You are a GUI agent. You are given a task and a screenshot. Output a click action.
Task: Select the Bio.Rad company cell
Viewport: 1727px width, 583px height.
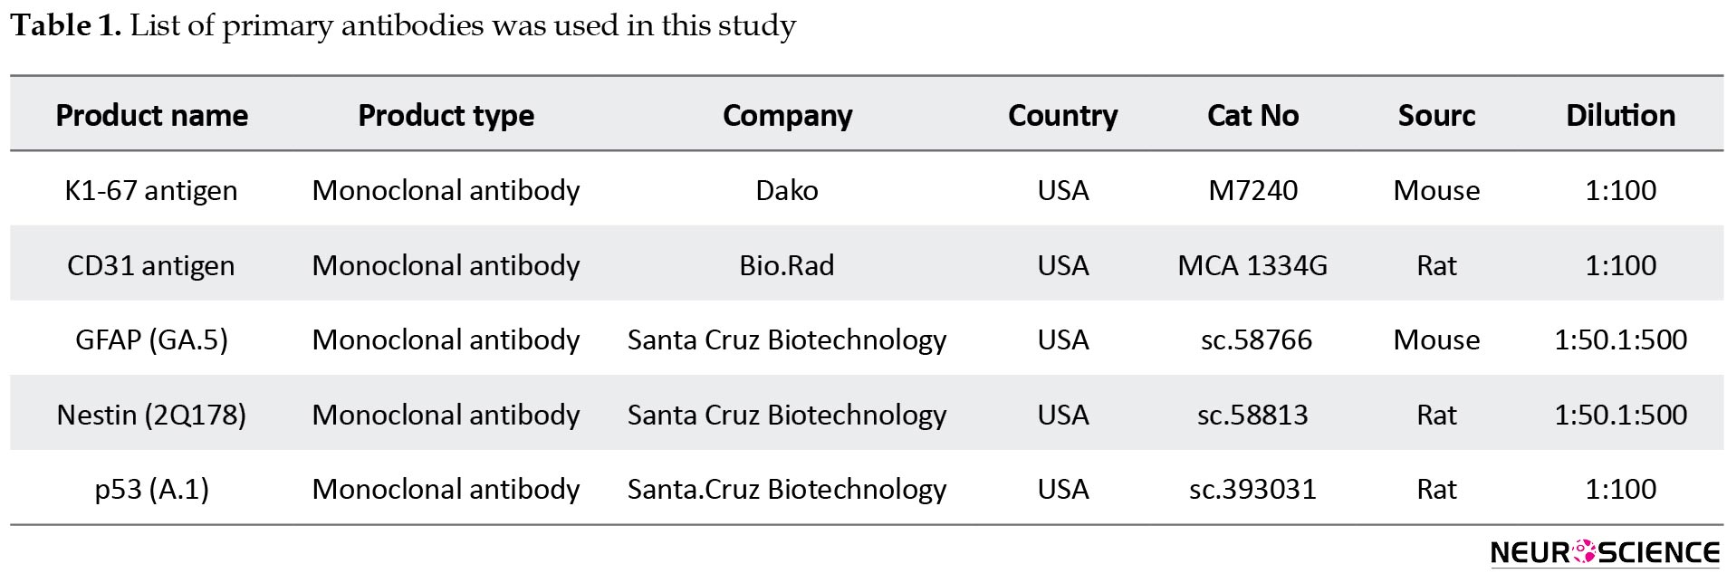pos(787,265)
